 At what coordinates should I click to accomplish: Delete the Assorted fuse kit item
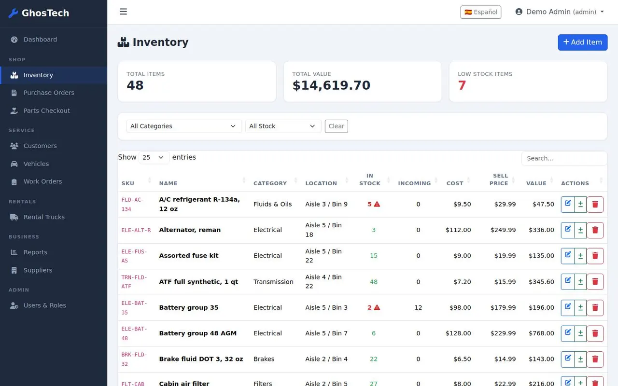point(595,256)
